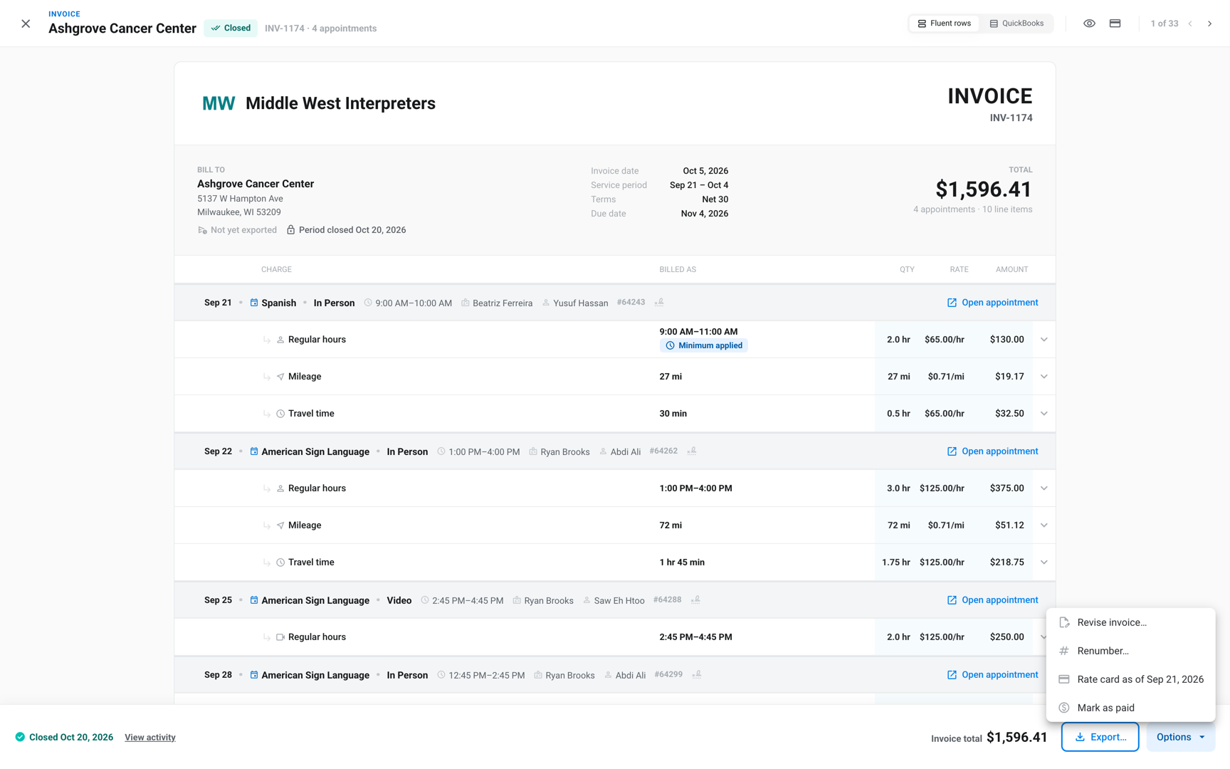
Task: Click the Export… button
Action: [x=1100, y=737]
